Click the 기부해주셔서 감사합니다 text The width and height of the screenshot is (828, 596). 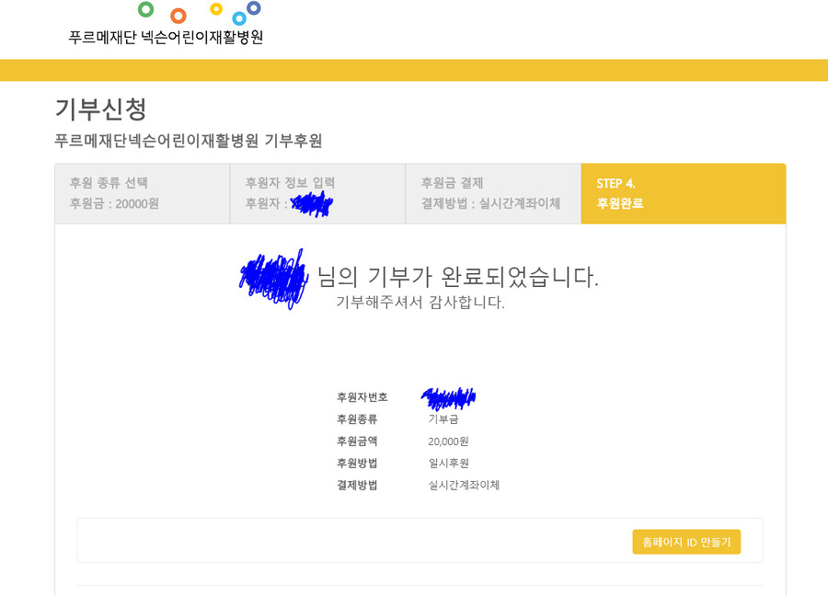(420, 302)
